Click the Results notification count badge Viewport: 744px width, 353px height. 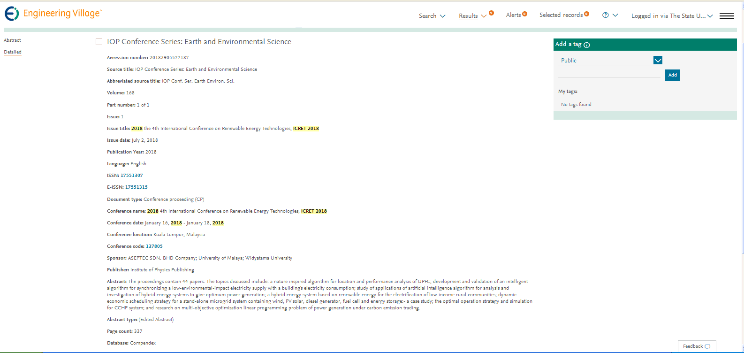[x=491, y=13]
